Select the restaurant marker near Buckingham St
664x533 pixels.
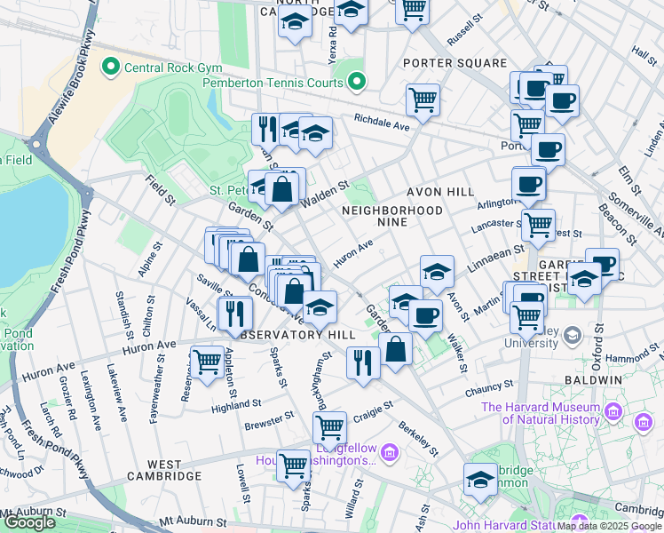(x=363, y=364)
